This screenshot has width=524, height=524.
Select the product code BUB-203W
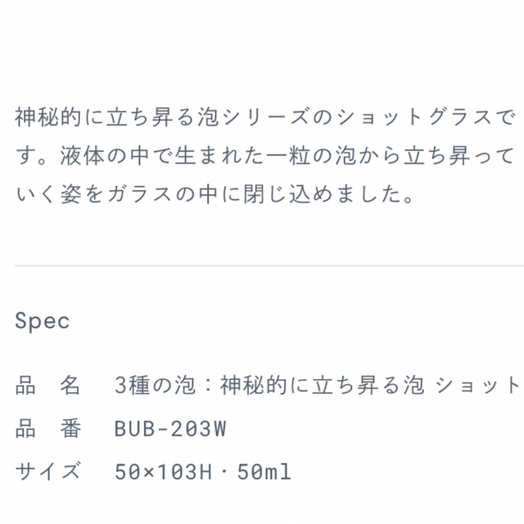click(170, 429)
